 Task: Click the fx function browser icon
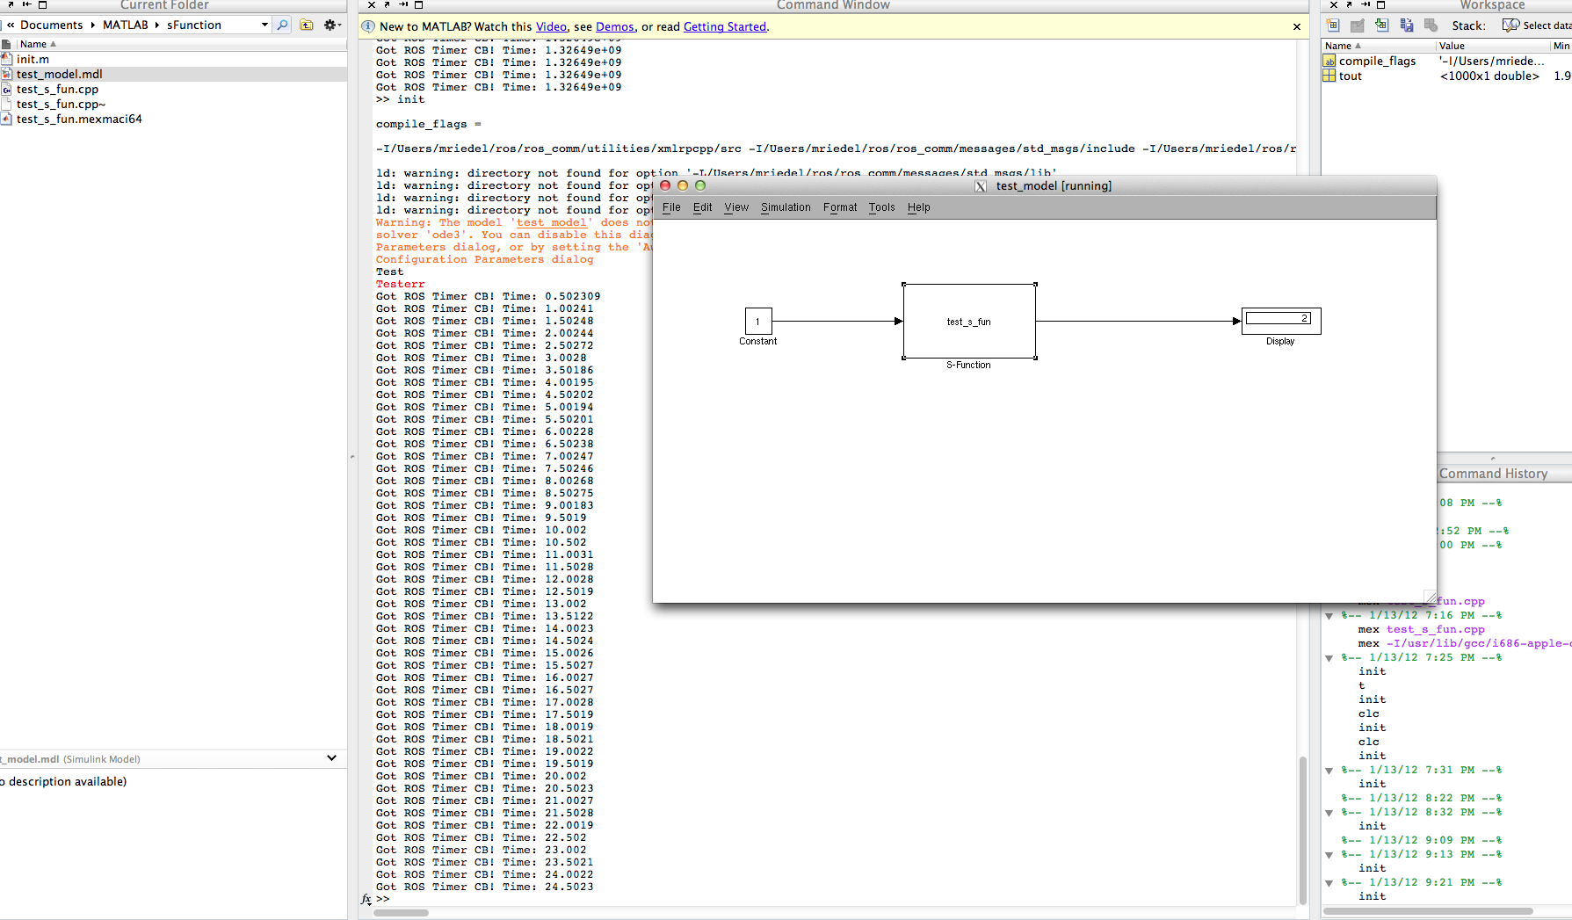(x=366, y=899)
